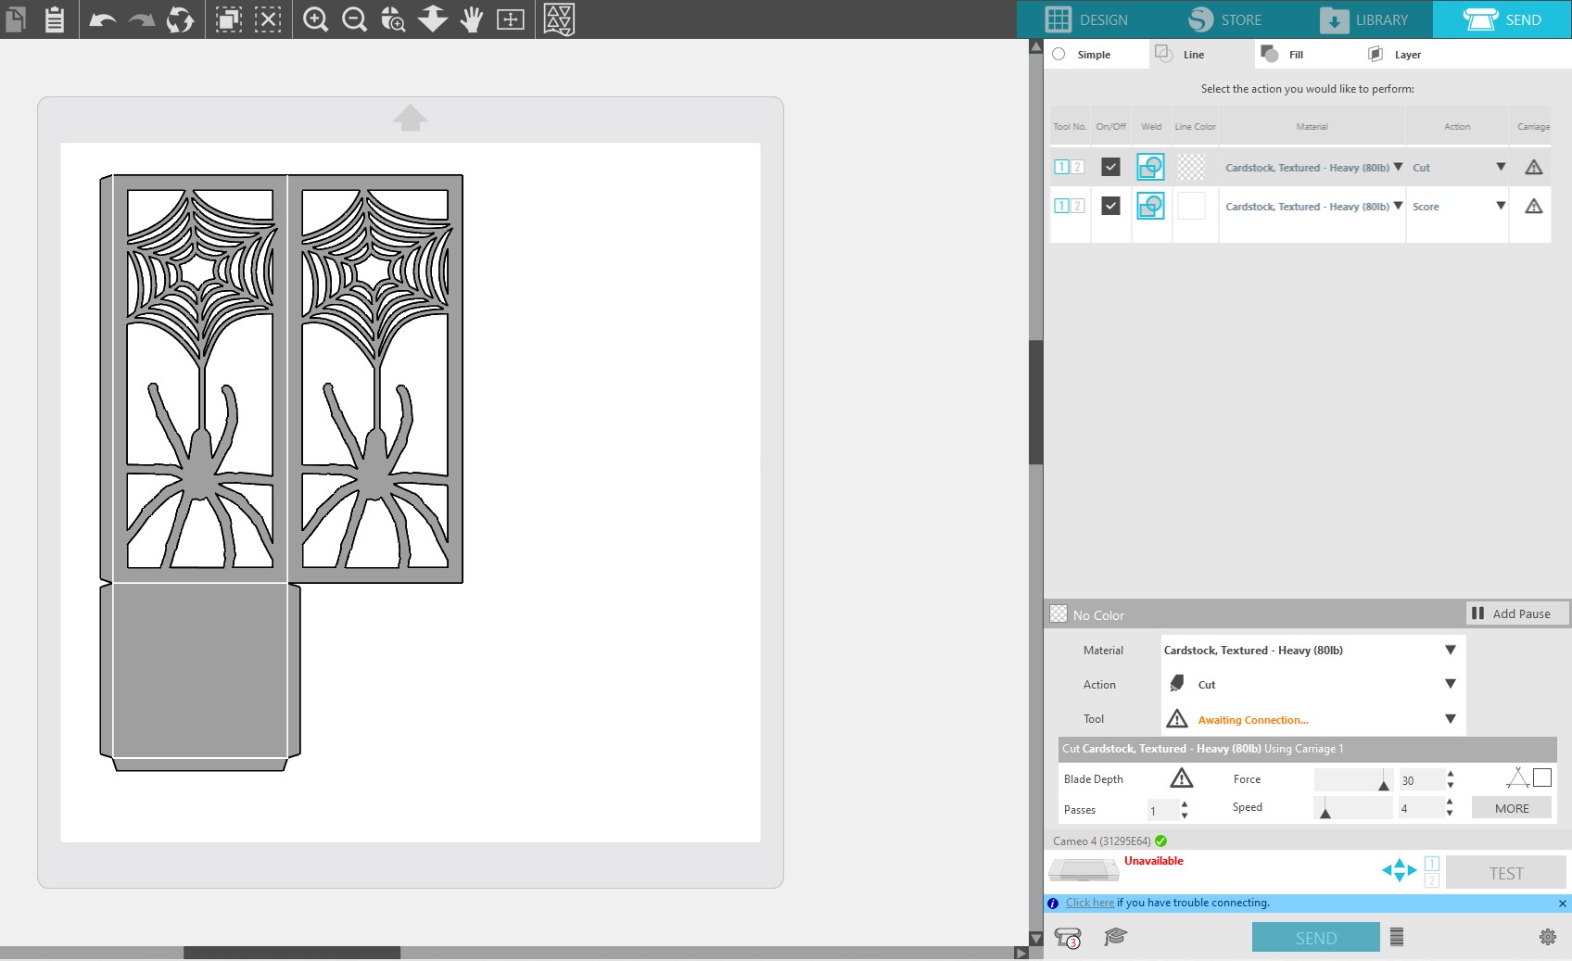1572x961 pixels.
Task: Click the Select All icon
Action: [x=229, y=19]
